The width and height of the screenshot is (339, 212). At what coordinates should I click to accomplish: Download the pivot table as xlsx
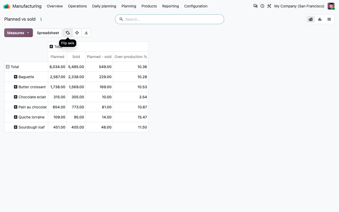click(86, 33)
